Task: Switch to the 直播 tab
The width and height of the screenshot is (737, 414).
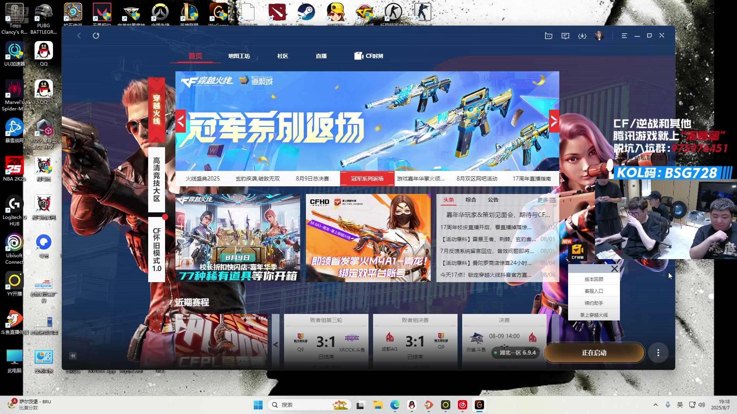Action: [x=321, y=56]
